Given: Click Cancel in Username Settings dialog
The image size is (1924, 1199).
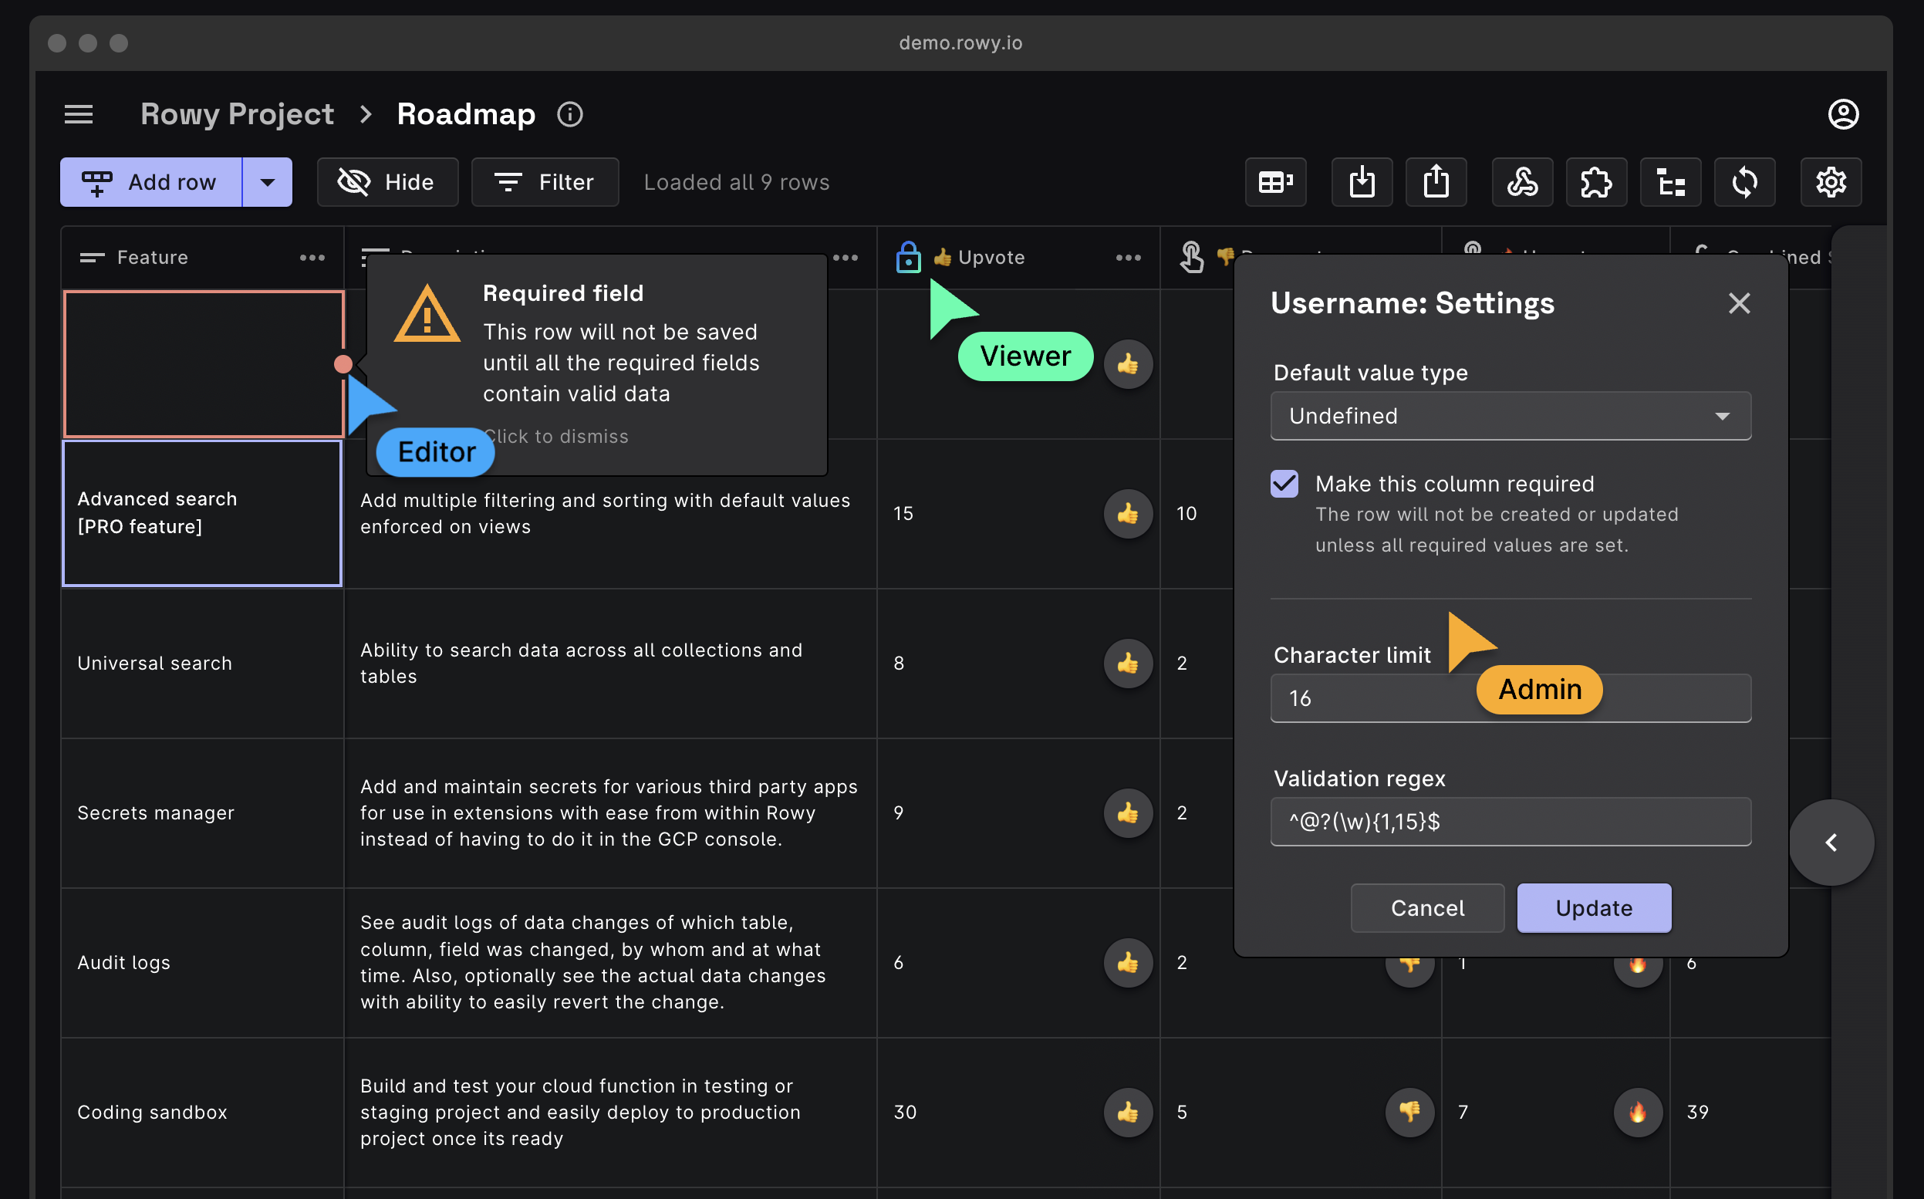Looking at the screenshot, I should pos(1427,908).
